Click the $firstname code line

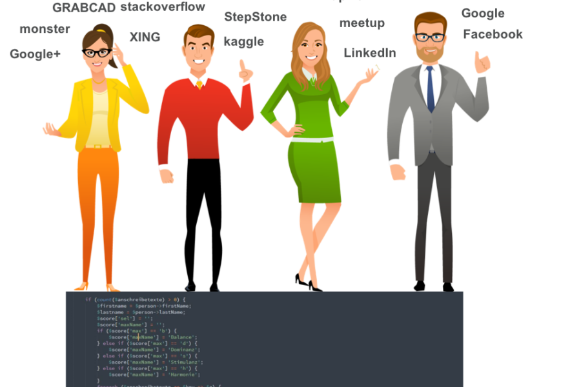point(144,306)
